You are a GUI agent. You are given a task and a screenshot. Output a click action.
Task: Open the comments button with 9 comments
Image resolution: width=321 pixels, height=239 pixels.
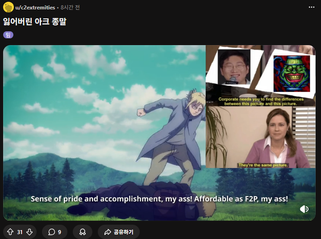(54, 232)
